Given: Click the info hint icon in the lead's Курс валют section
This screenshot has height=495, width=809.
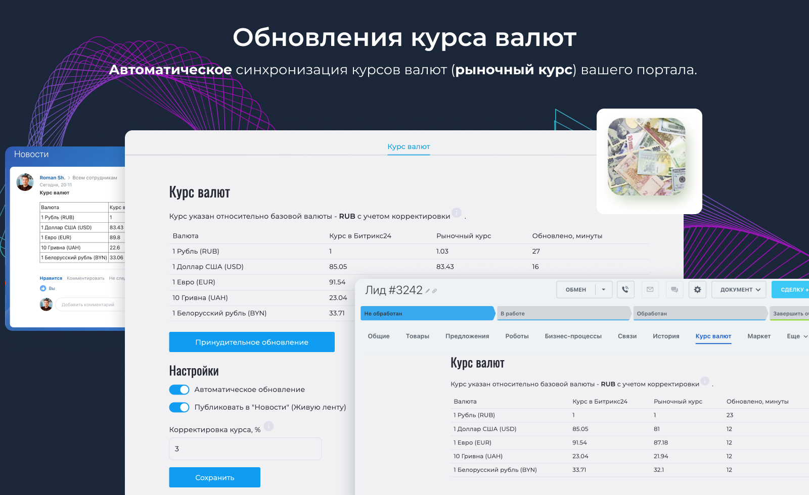Looking at the screenshot, I should click(x=705, y=381).
